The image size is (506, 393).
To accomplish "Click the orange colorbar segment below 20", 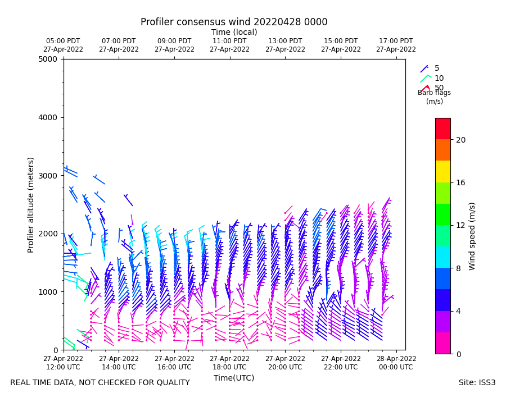I will click(443, 150).
